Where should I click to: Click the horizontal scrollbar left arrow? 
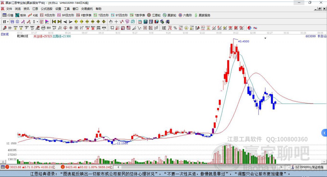click(x=118, y=167)
